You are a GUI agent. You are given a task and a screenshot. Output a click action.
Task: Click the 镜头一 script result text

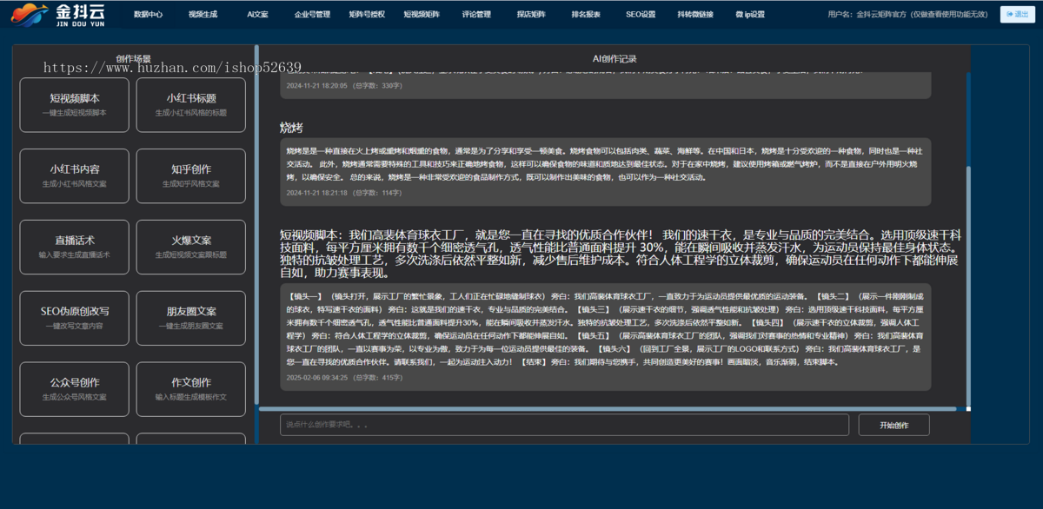604,328
